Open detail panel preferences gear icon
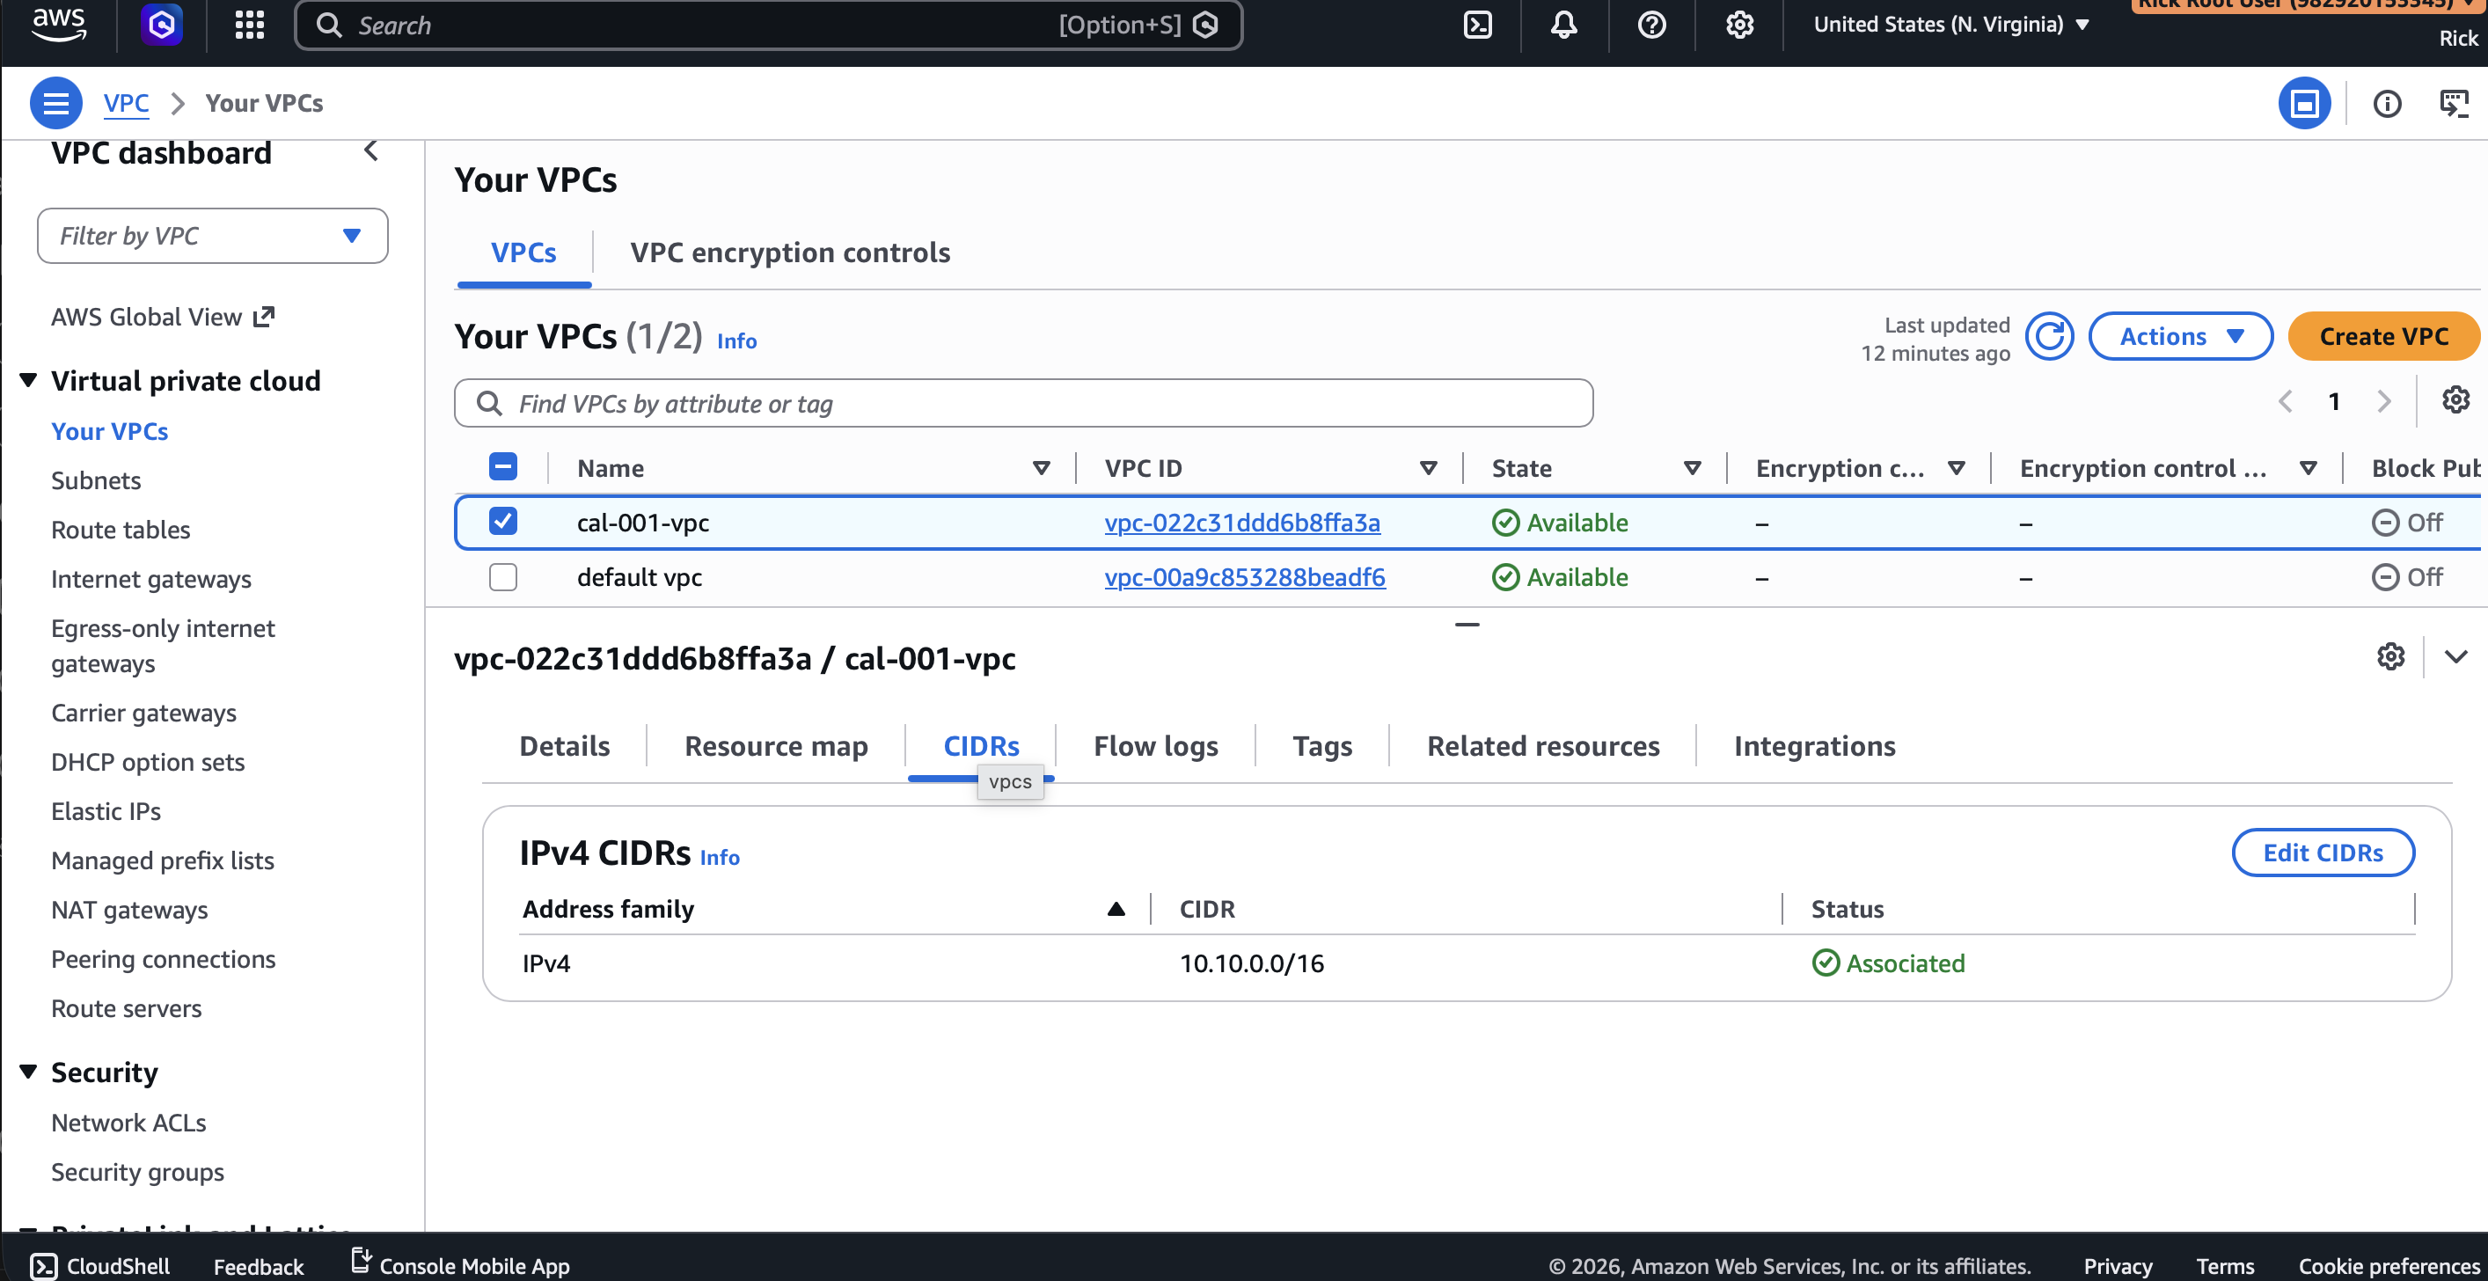 pos(2390,657)
